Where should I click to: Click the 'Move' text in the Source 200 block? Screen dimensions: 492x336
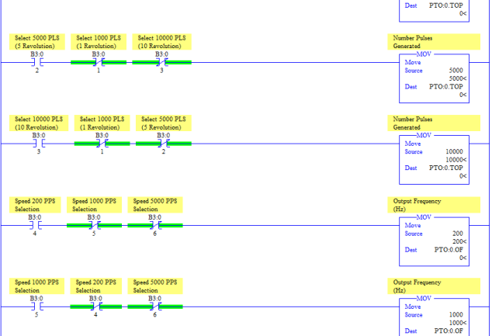pyautogui.click(x=413, y=225)
